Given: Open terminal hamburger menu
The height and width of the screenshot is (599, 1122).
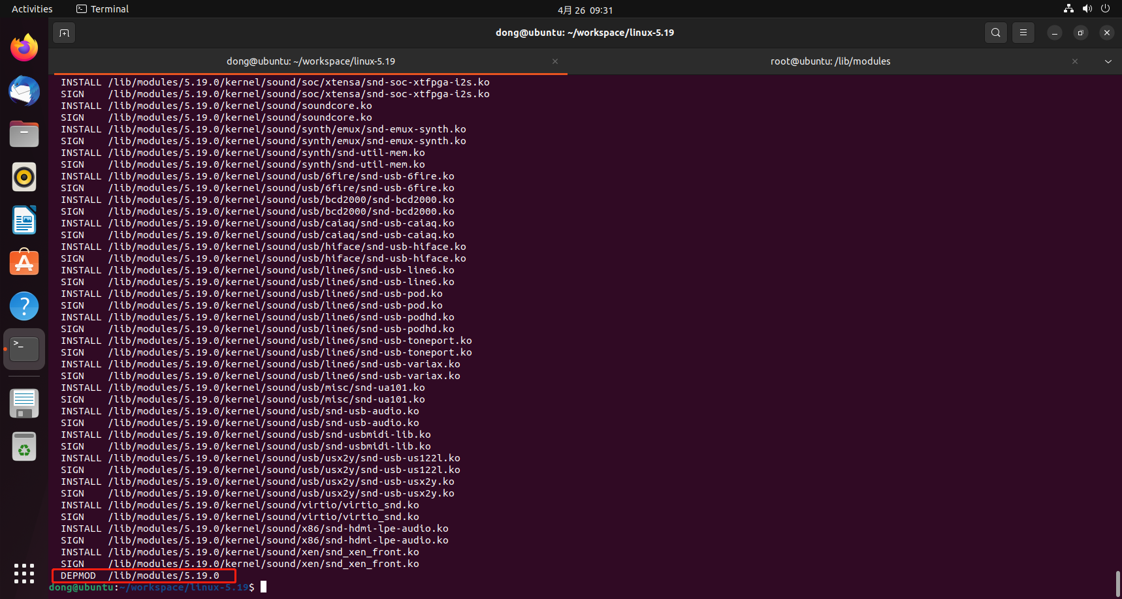Looking at the screenshot, I should click(1023, 33).
